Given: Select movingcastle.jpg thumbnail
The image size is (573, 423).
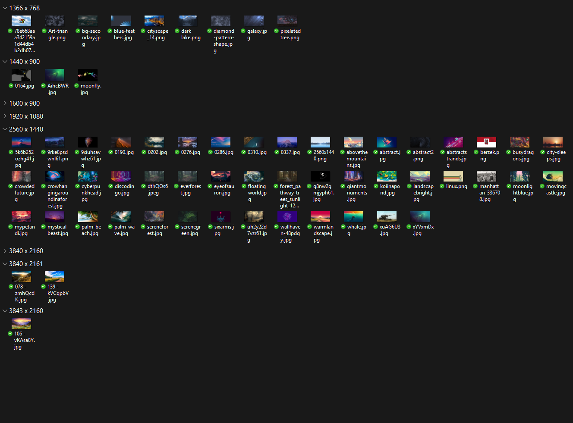Looking at the screenshot, I should click(x=553, y=176).
